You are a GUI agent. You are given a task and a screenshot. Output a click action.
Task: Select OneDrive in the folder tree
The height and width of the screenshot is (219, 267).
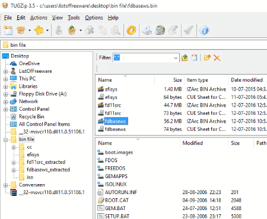(29, 63)
